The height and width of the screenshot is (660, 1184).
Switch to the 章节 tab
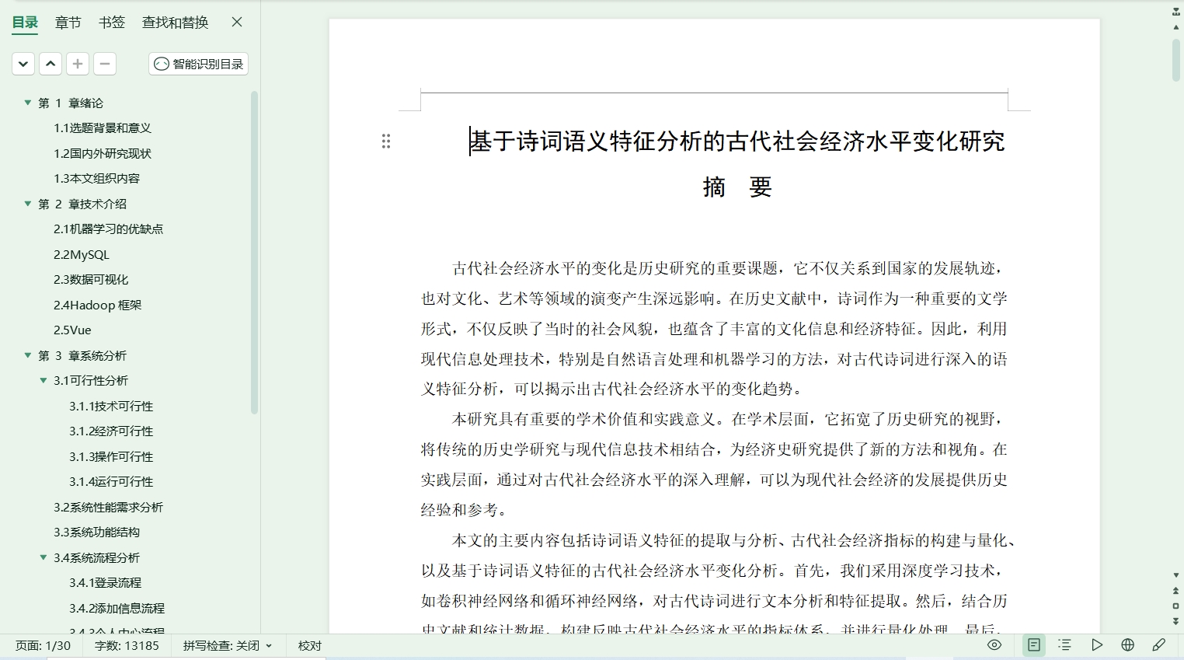(68, 23)
